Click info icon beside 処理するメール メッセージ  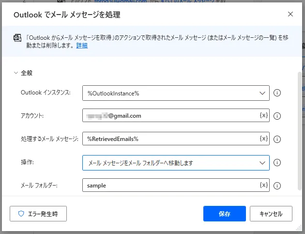277,139
